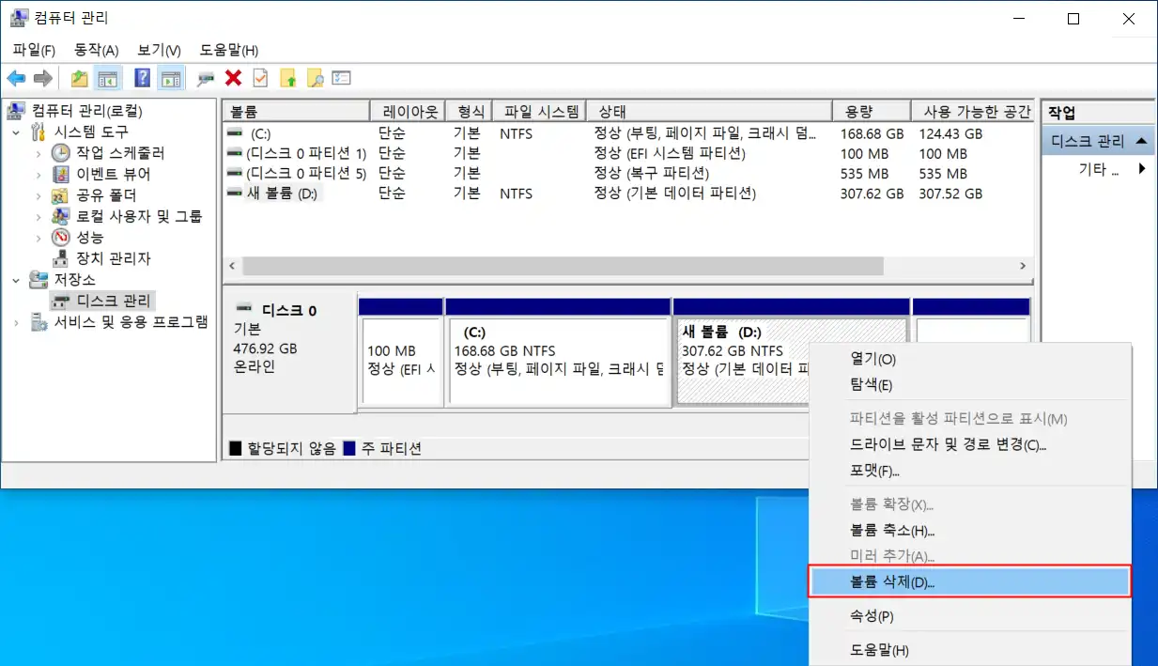The width and height of the screenshot is (1158, 666).
Task: Choose 도움말(H) at the context menu bottom
Action: (970, 650)
